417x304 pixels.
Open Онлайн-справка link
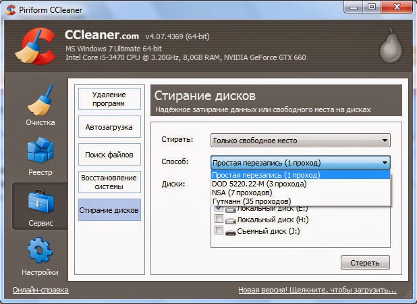click(40, 290)
